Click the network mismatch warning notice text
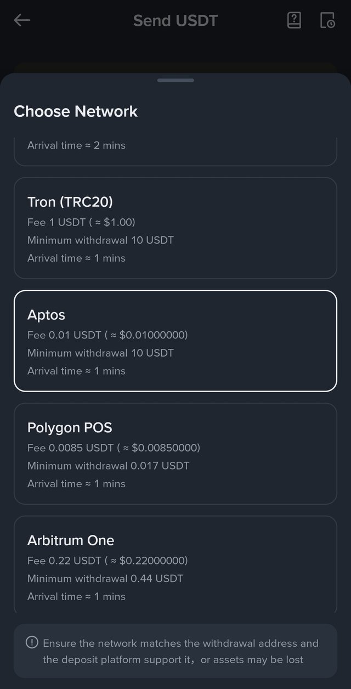Viewport: 351px width, 689px height. click(180, 651)
